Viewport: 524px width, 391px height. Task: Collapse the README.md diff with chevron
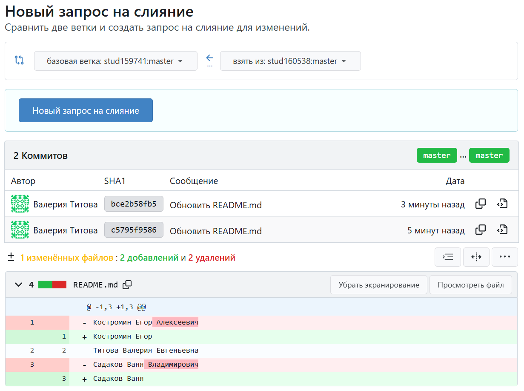pos(18,285)
